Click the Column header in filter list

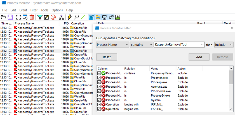coord(110,69)
